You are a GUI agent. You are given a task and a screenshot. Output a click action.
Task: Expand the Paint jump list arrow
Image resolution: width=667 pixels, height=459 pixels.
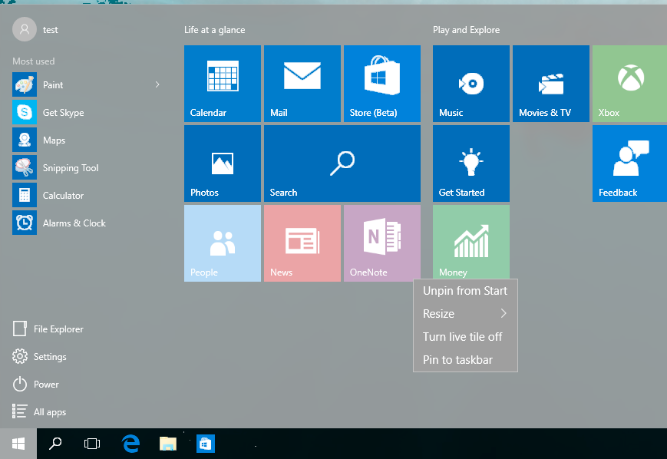pos(157,84)
